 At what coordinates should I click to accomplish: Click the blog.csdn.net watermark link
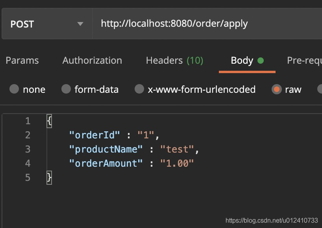click(x=272, y=221)
